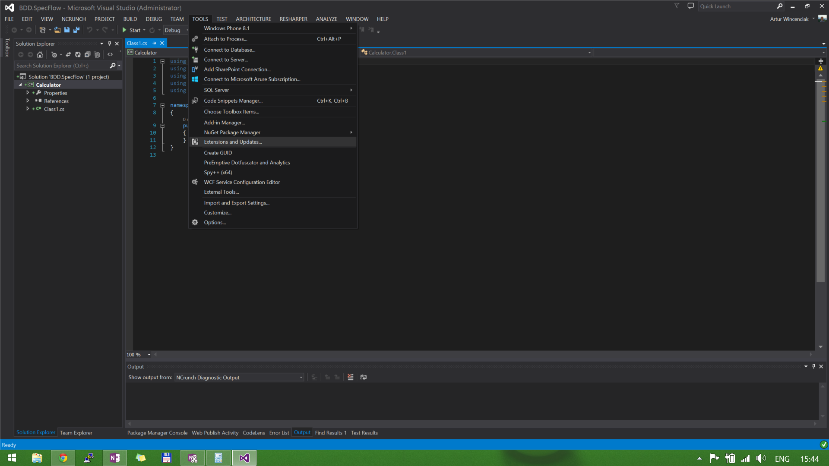Click Collapse All in Solution Explorer
The image size is (829, 466).
coord(87,55)
